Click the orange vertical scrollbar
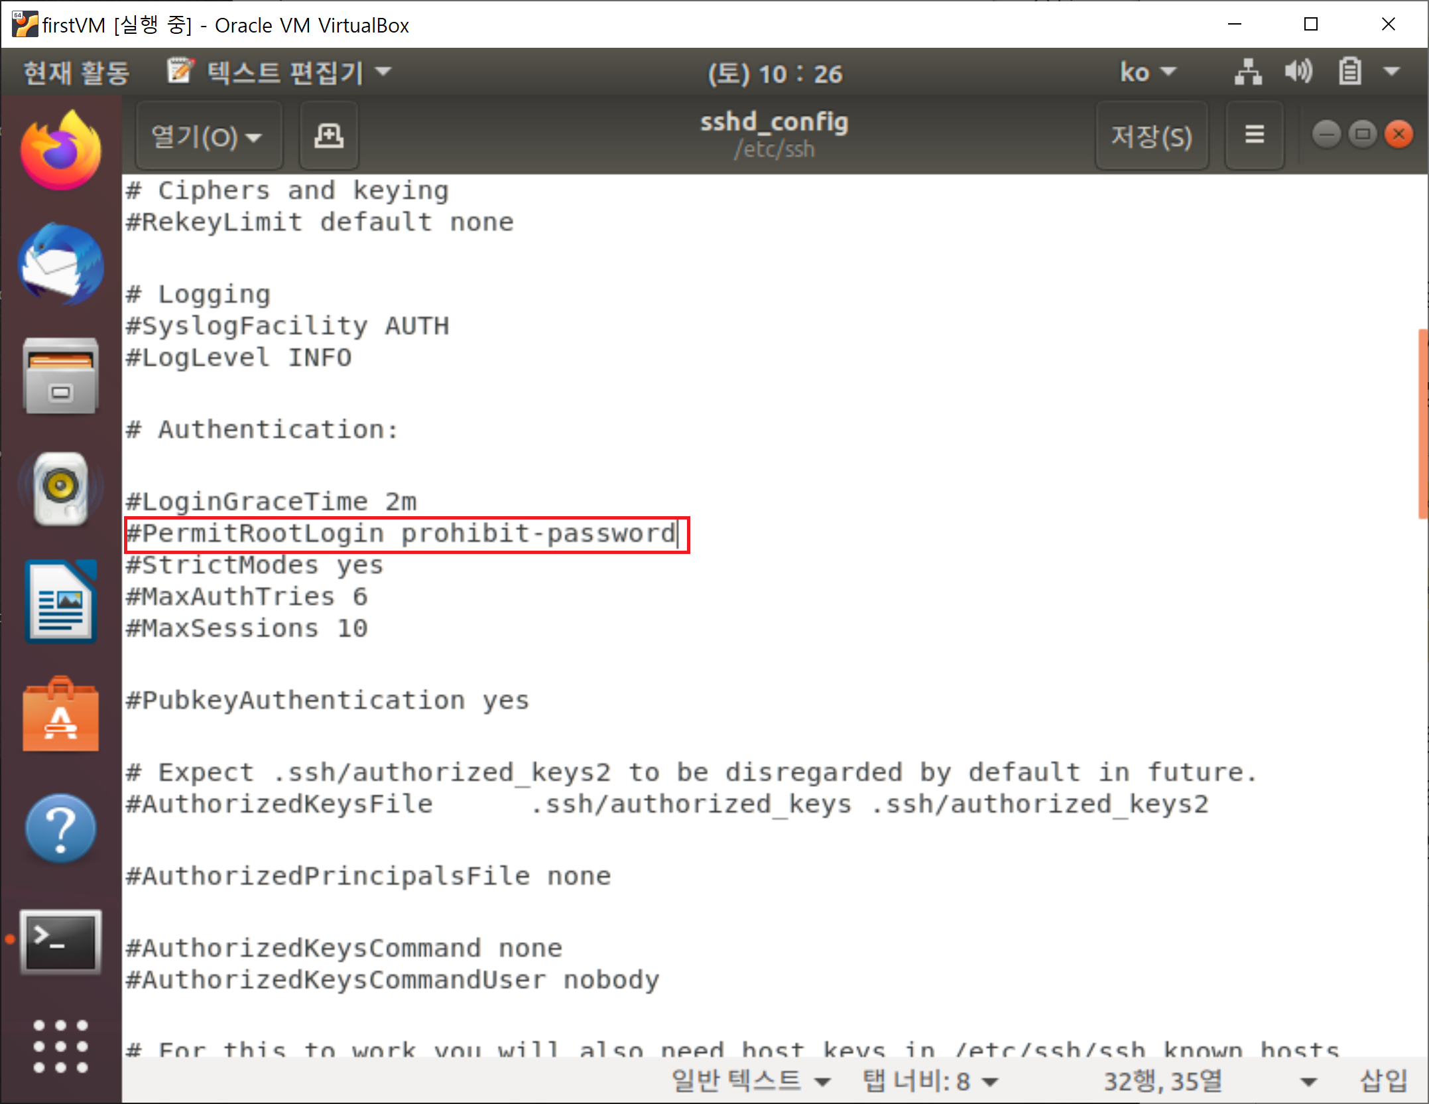Image resolution: width=1429 pixels, height=1104 pixels. [x=1422, y=425]
